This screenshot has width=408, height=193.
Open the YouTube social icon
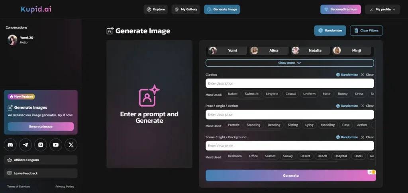[56, 145]
